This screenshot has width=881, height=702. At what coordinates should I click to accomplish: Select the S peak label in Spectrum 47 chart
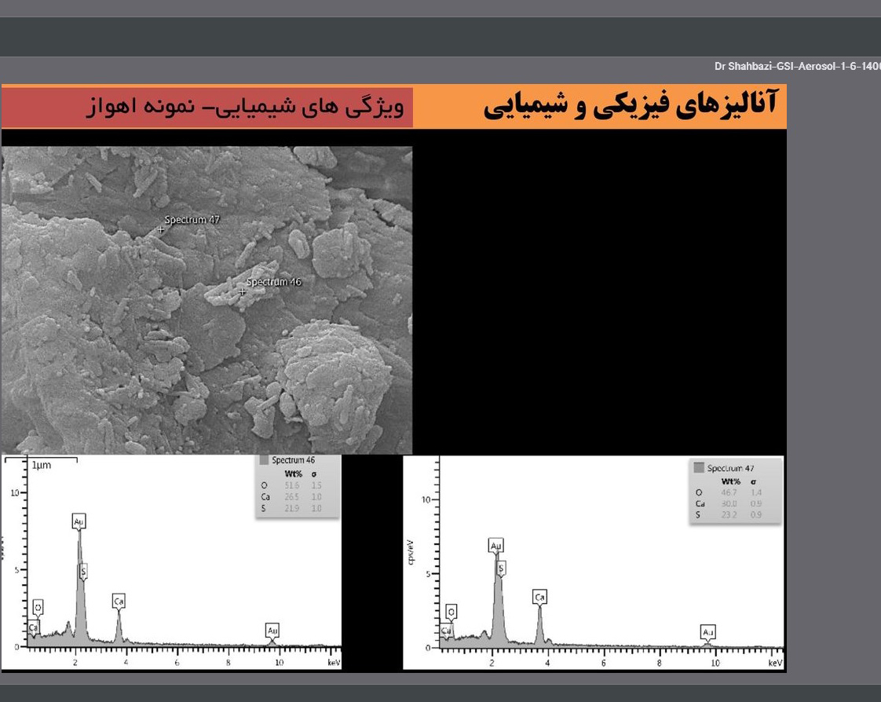(501, 569)
